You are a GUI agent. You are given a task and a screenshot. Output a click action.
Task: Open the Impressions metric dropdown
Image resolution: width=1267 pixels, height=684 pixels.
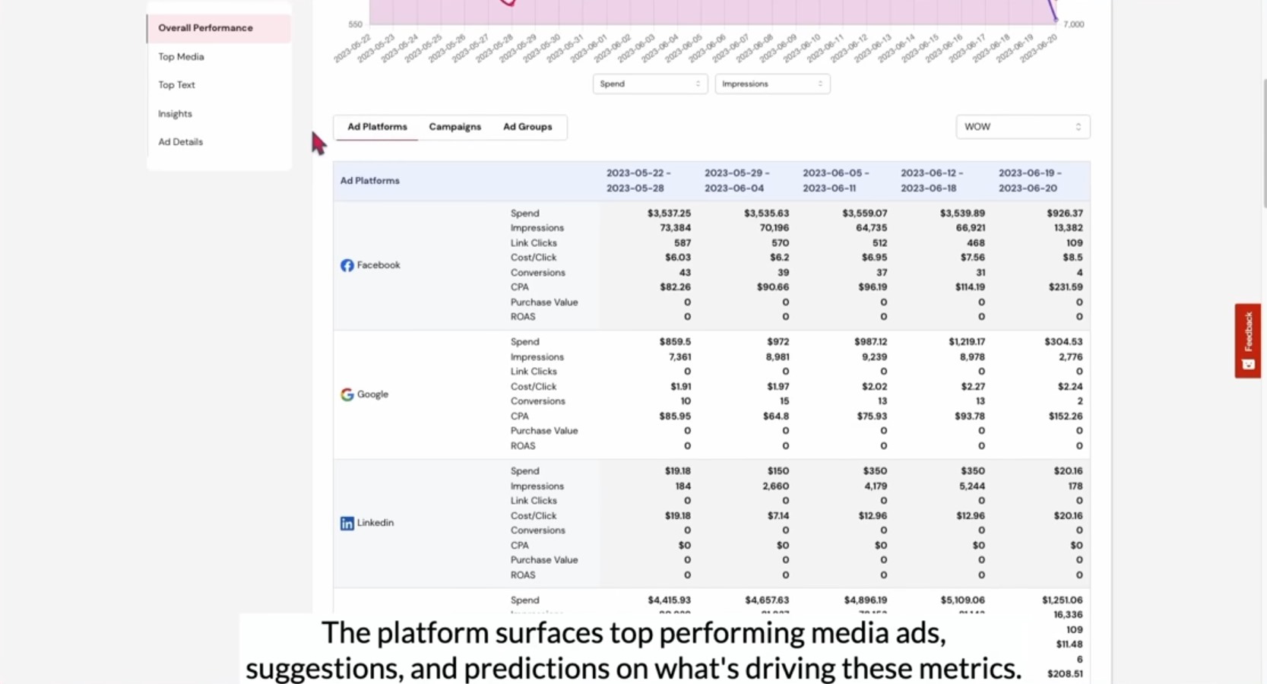click(772, 84)
